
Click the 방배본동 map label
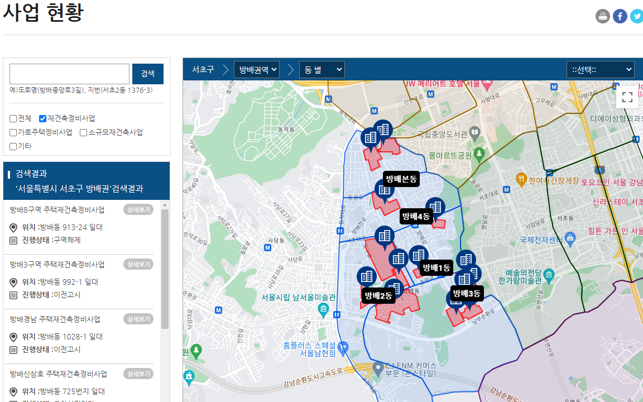pyautogui.click(x=401, y=179)
